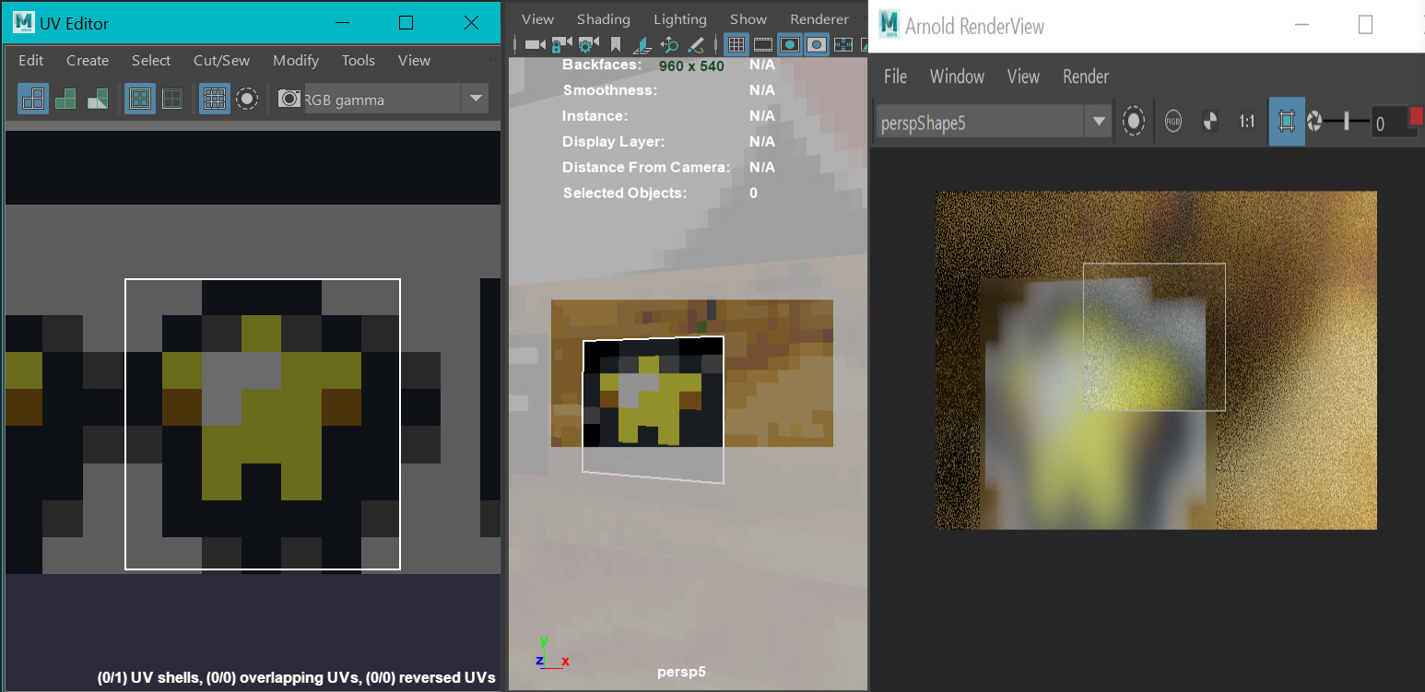Image resolution: width=1425 pixels, height=692 pixels.
Task: Activate the isolate select circle in UV Editor
Action: click(x=247, y=99)
